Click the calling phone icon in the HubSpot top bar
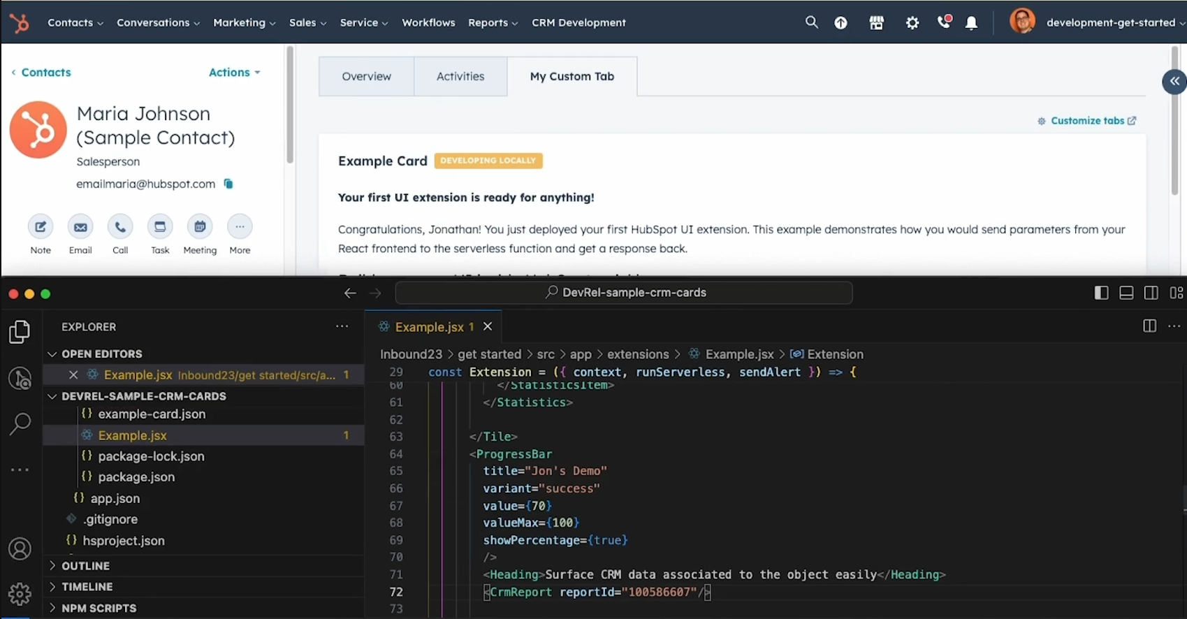The height and width of the screenshot is (619, 1187). pos(944,22)
